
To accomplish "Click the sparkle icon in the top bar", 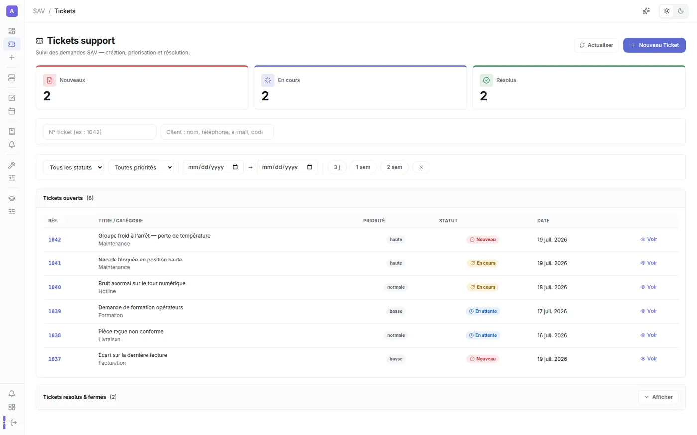I will [x=646, y=11].
